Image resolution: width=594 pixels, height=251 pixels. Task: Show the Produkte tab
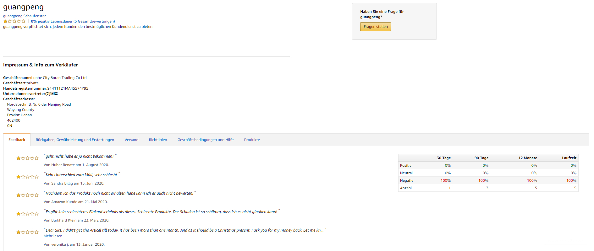pos(252,140)
